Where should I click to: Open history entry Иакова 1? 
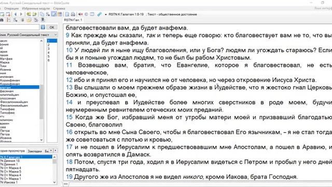[9, 182]
